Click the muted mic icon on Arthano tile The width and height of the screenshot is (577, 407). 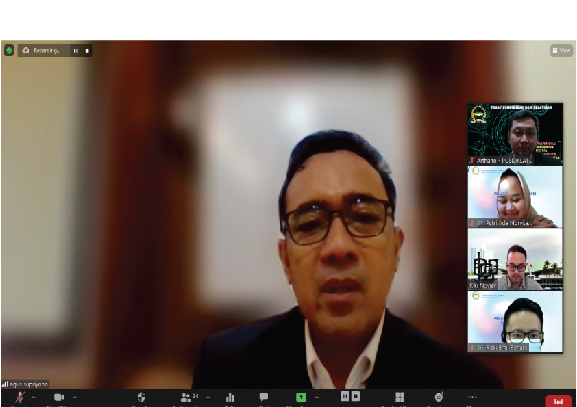472,161
